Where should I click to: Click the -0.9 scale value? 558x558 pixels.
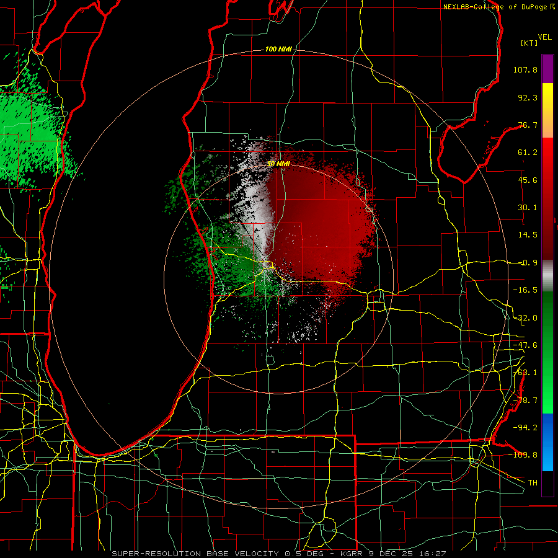(x=528, y=263)
